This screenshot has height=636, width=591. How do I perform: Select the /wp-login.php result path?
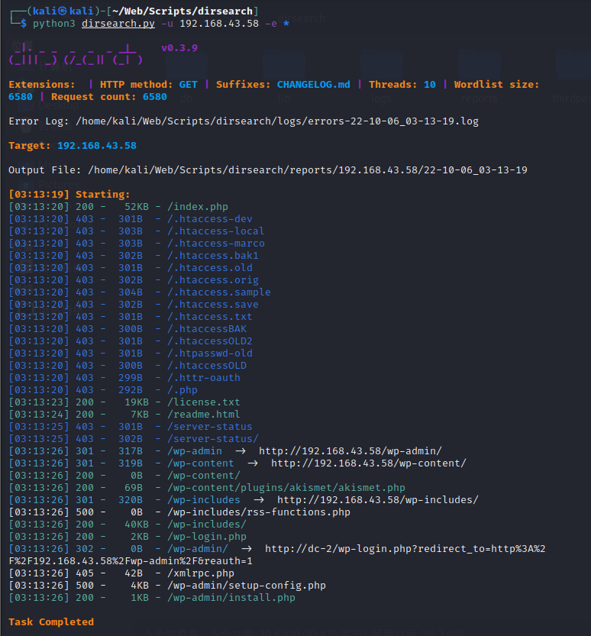click(x=206, y=537)
